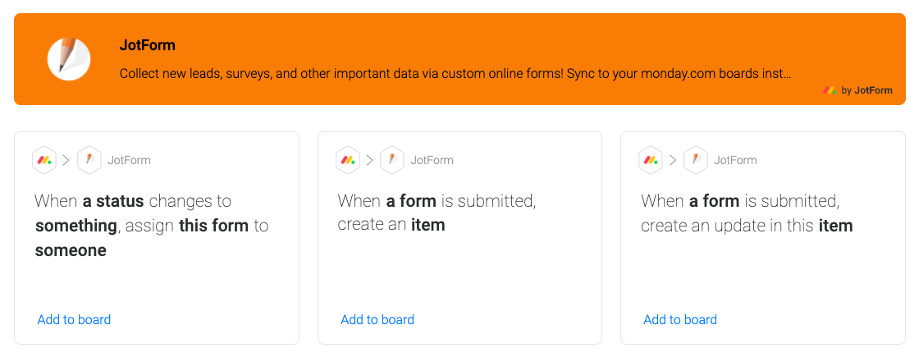
Task: Click the monday.com icon on the status-change card
Action: 44,160
